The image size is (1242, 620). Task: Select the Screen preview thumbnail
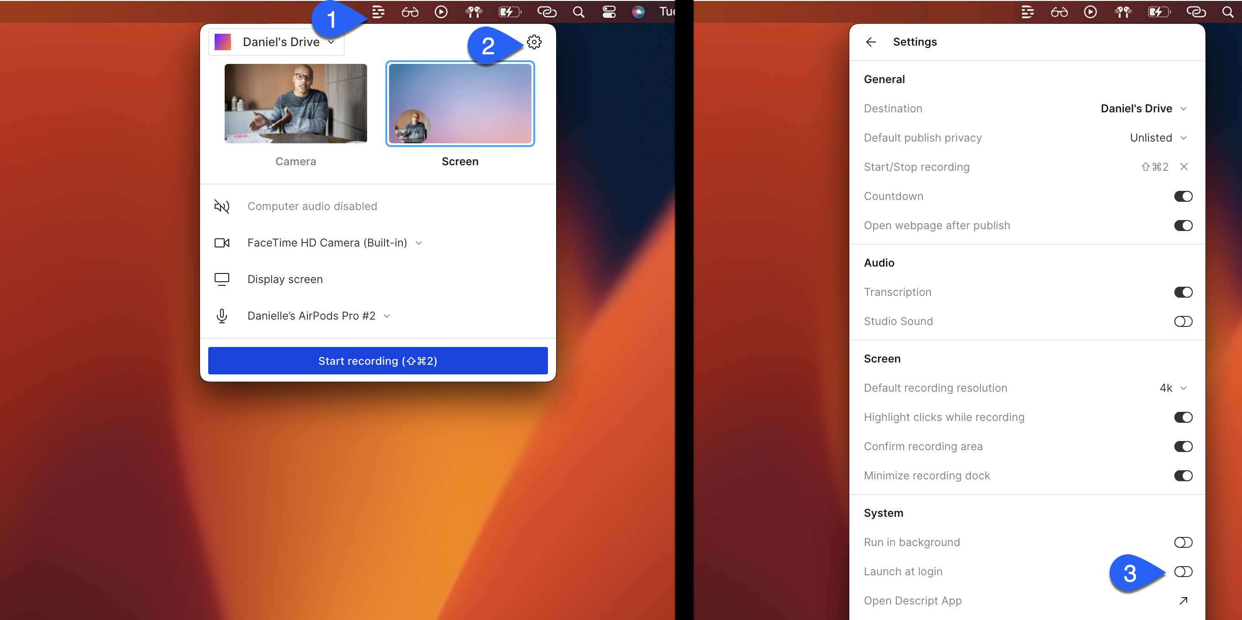point(460,103)
